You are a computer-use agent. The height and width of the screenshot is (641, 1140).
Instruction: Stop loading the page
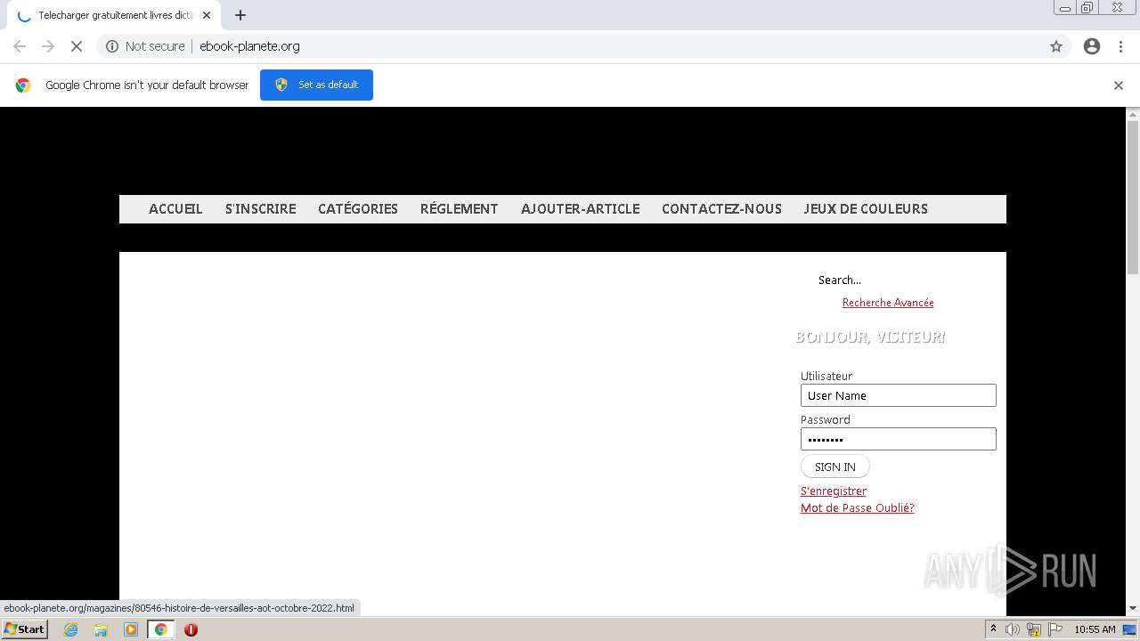[77, 46]
